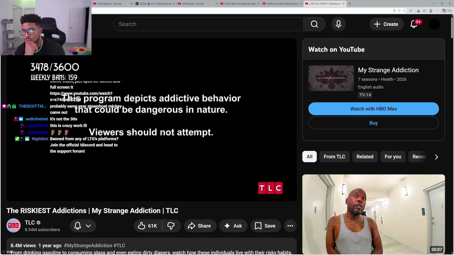This screenshot has height=255, width=454.
Task: Open the #MyStrangeAddiction hashtag link
Action: pos(88,245)
